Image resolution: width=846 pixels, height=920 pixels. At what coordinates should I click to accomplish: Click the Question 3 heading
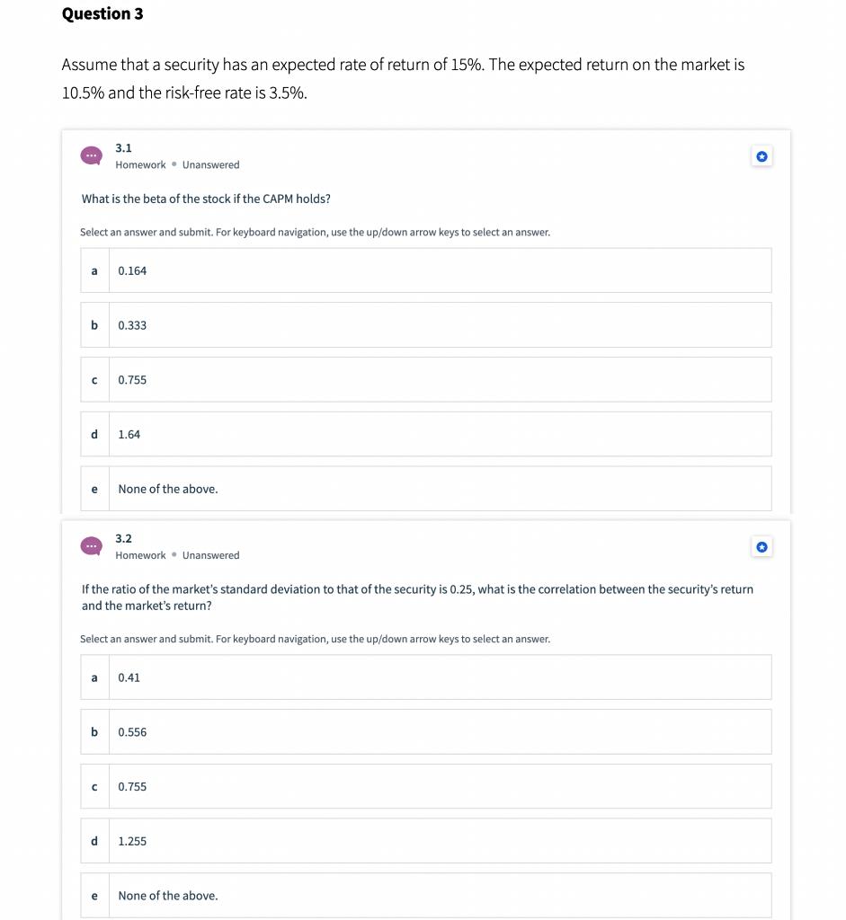[103, 13]
